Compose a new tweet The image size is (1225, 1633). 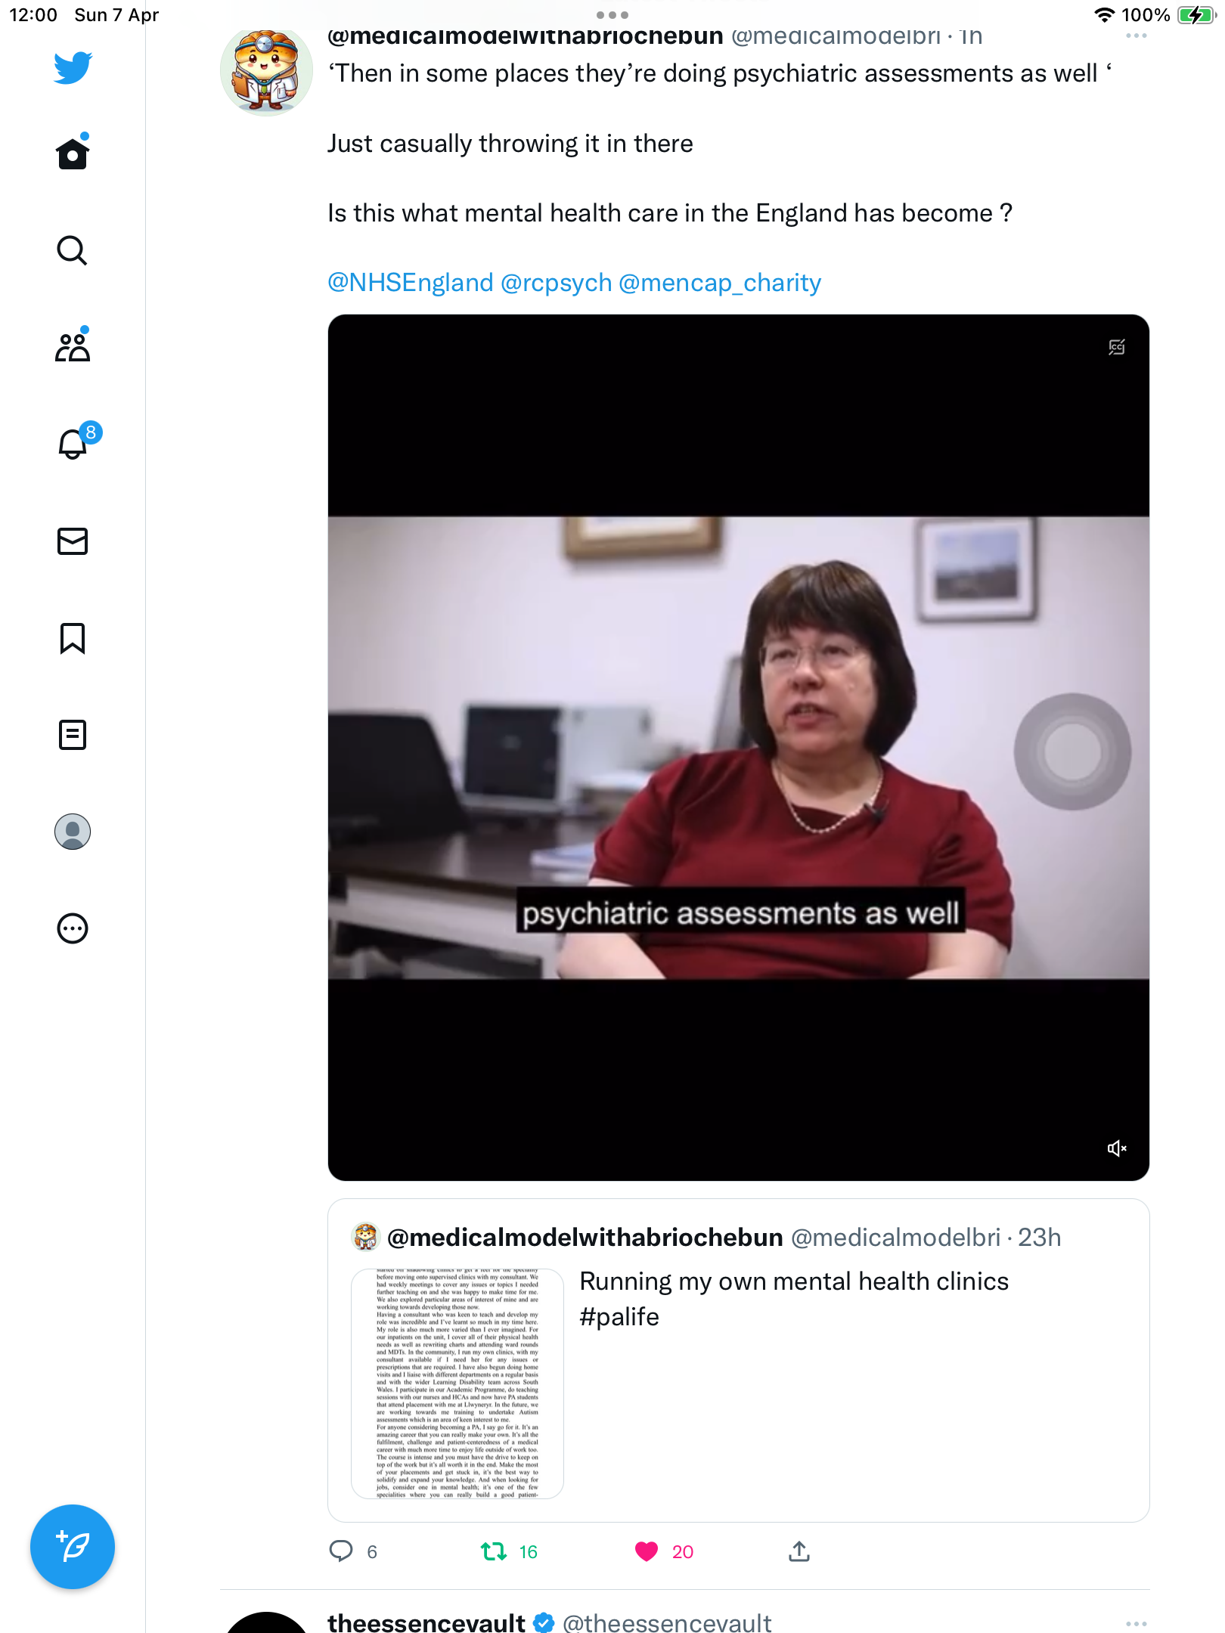(73, 1546)
